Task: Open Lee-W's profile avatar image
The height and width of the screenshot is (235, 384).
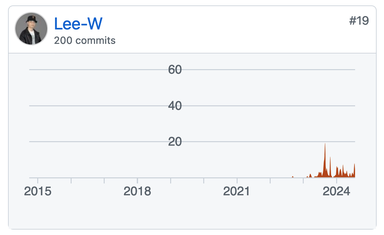Action: tap(31, 28)
